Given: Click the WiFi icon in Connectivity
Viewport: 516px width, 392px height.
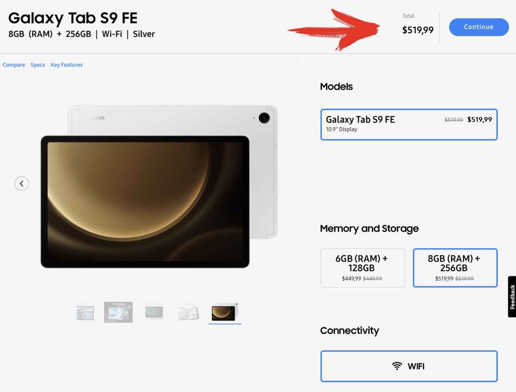Looking at the screenshot, I should point(397,366).
